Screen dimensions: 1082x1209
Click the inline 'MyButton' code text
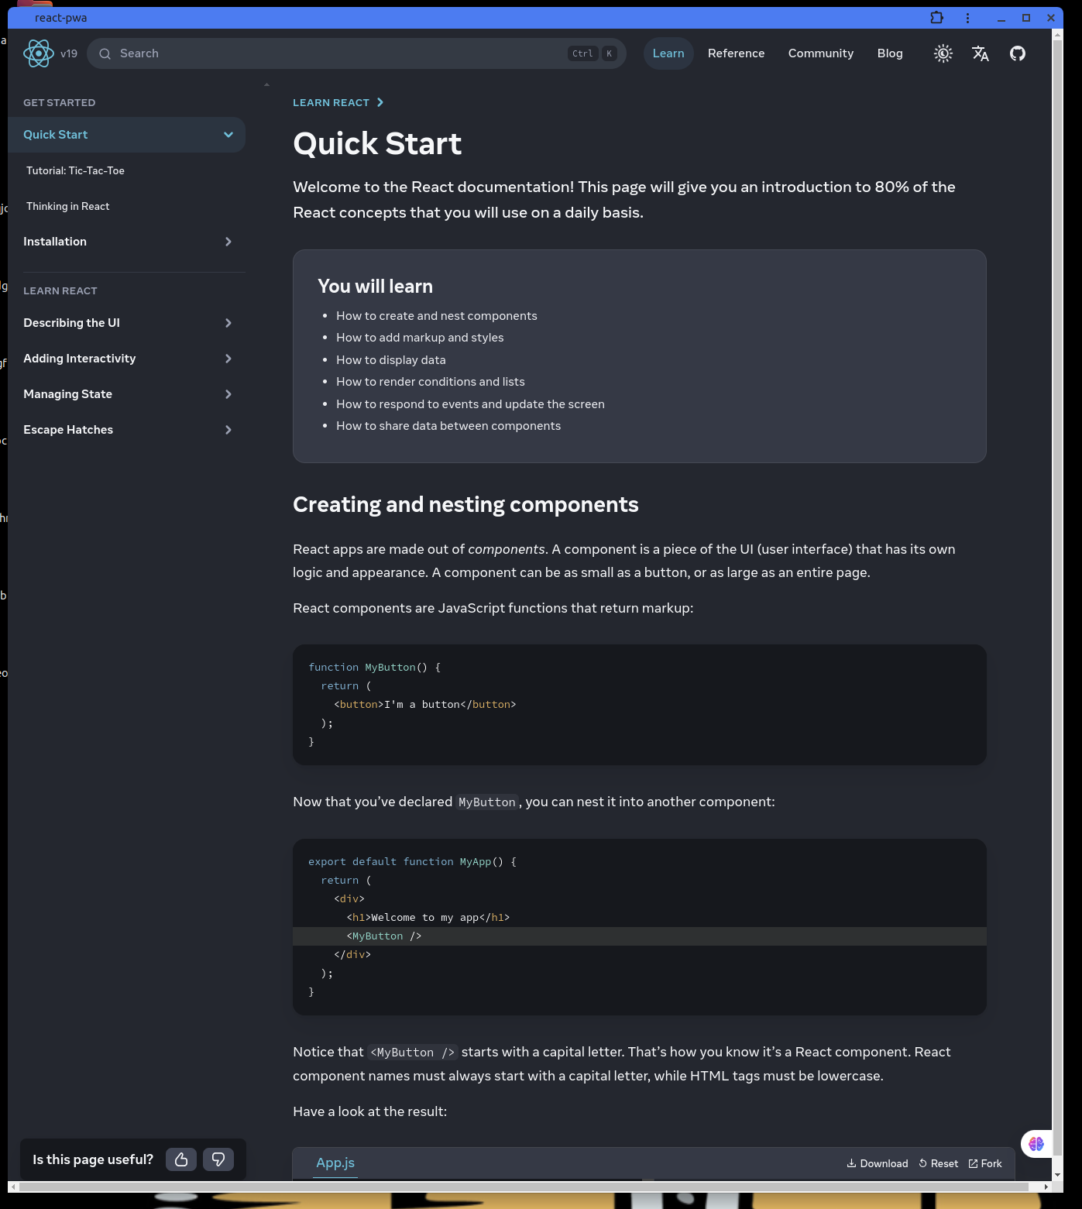[487, 802]
